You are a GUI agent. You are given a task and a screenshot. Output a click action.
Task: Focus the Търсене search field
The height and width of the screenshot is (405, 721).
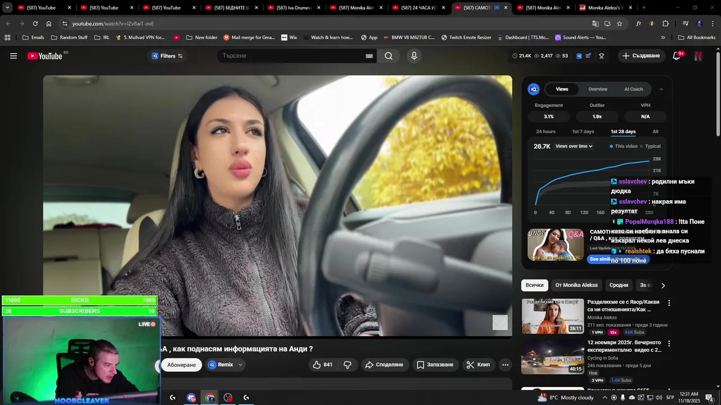pos(290,56)
